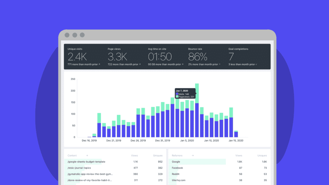The height and width of the screenshot is (185, 329).
Task: Select the Google referrer row
Action: coord(219,162)
